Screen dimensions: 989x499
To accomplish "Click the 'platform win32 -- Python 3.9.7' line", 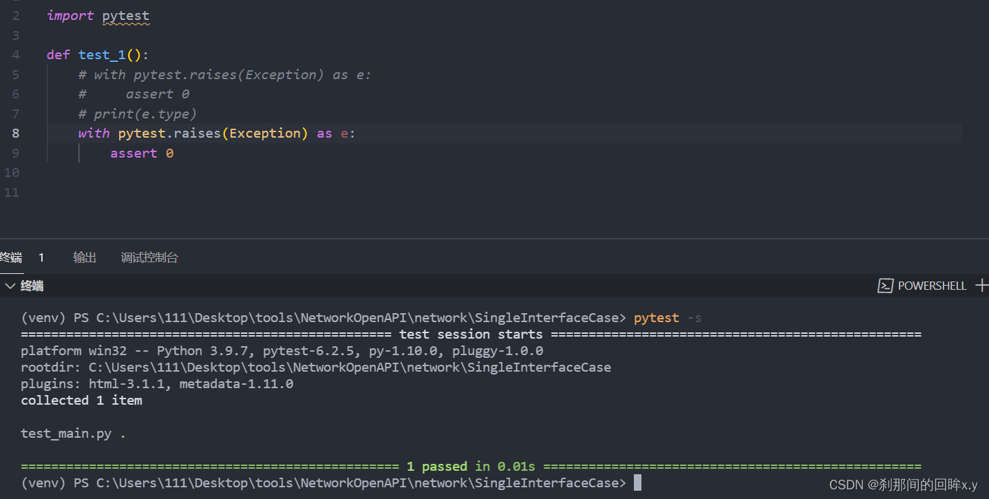I will pyautogui.click(x=282, y=351).
